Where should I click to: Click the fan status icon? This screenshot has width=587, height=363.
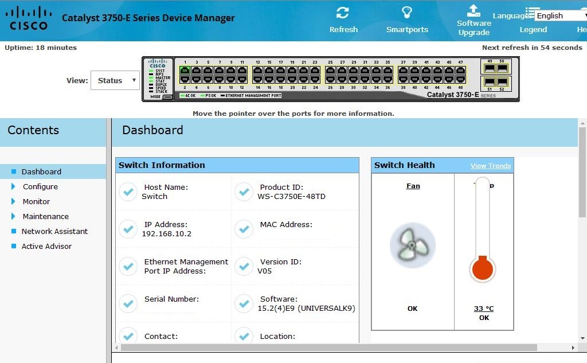pyautogui.click(x=413, y=245)
